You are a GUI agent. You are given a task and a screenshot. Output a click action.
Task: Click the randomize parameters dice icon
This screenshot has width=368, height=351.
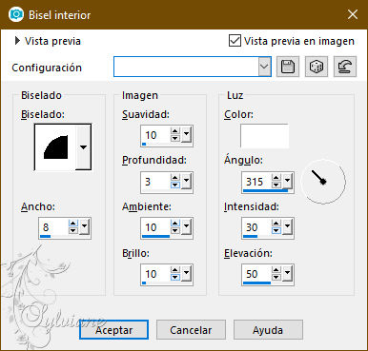[317, 67]
